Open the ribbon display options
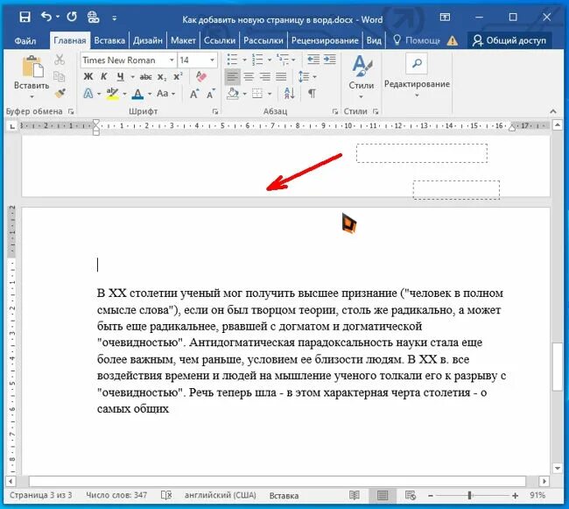 [x=445, y=17]
